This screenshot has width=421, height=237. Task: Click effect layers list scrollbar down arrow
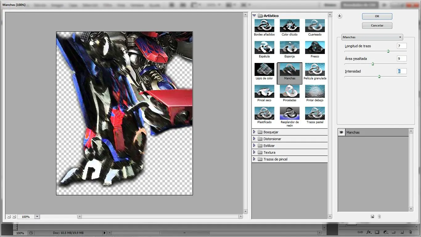point(411,209)
